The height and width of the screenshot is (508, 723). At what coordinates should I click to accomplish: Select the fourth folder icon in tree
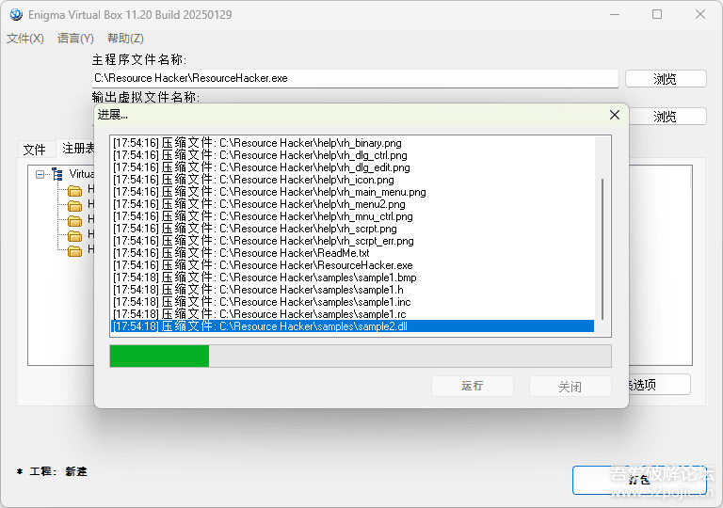(74, 236)
